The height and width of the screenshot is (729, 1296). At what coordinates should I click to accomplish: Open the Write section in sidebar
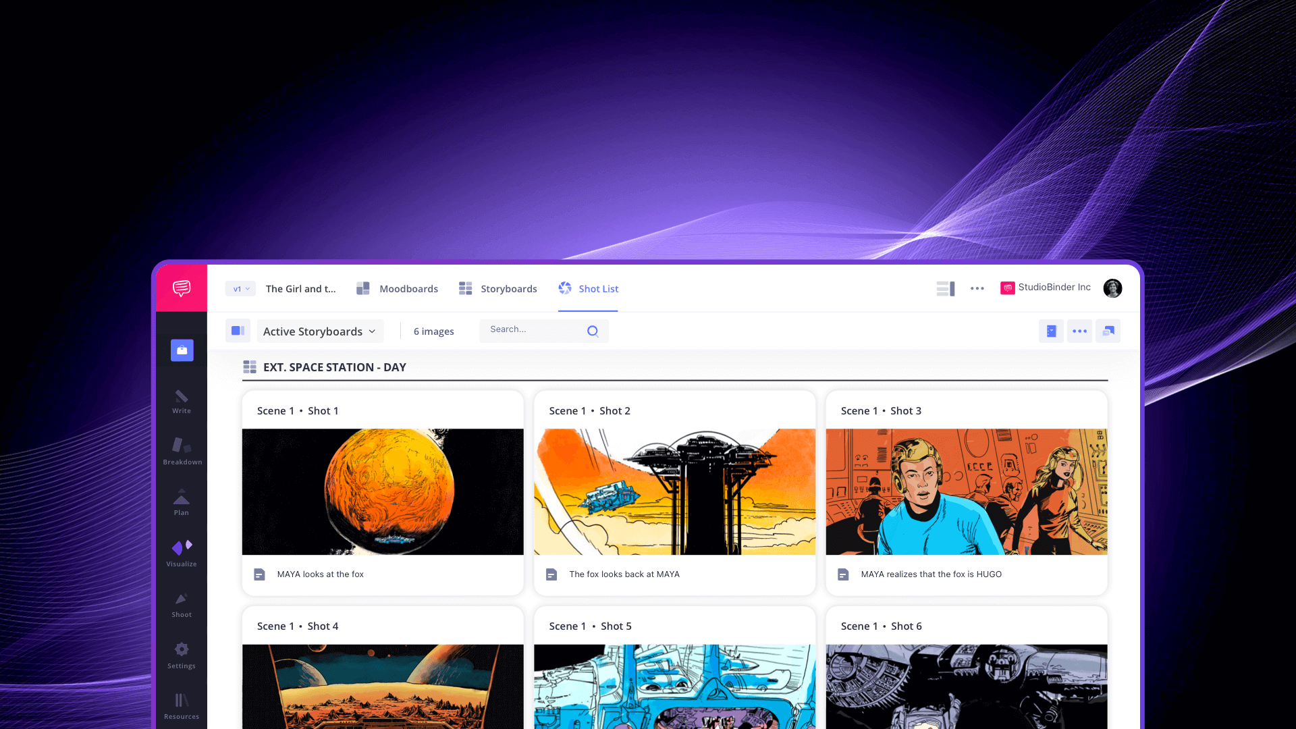182,401
